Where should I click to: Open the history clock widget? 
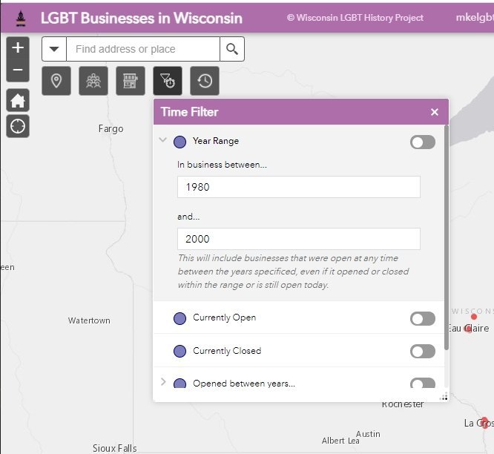(205, 81)
